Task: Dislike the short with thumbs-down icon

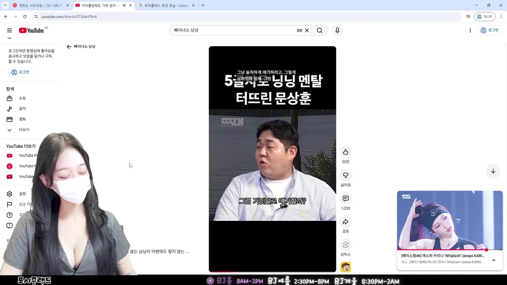Action: click(x=345, y=175)
